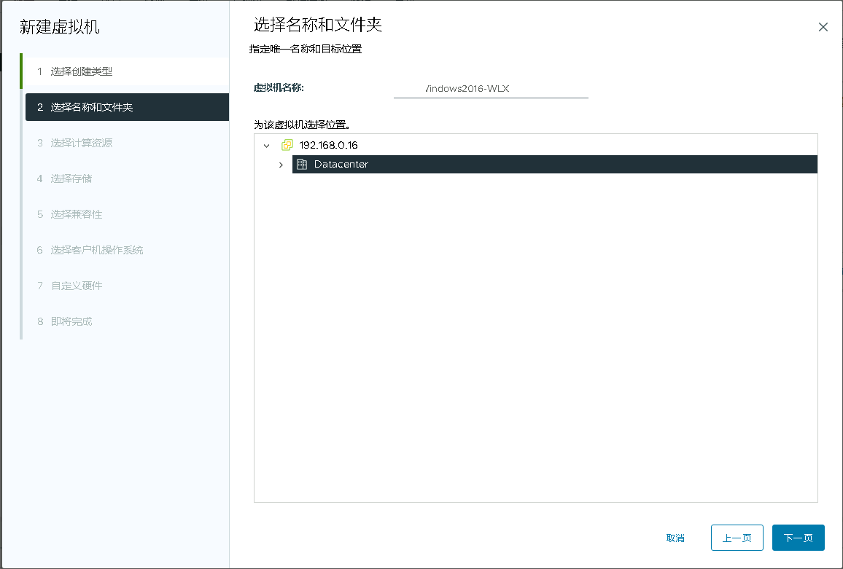Open step 7 自定义硬件
This screenshot has height=569, width=843.
point(77,286)
